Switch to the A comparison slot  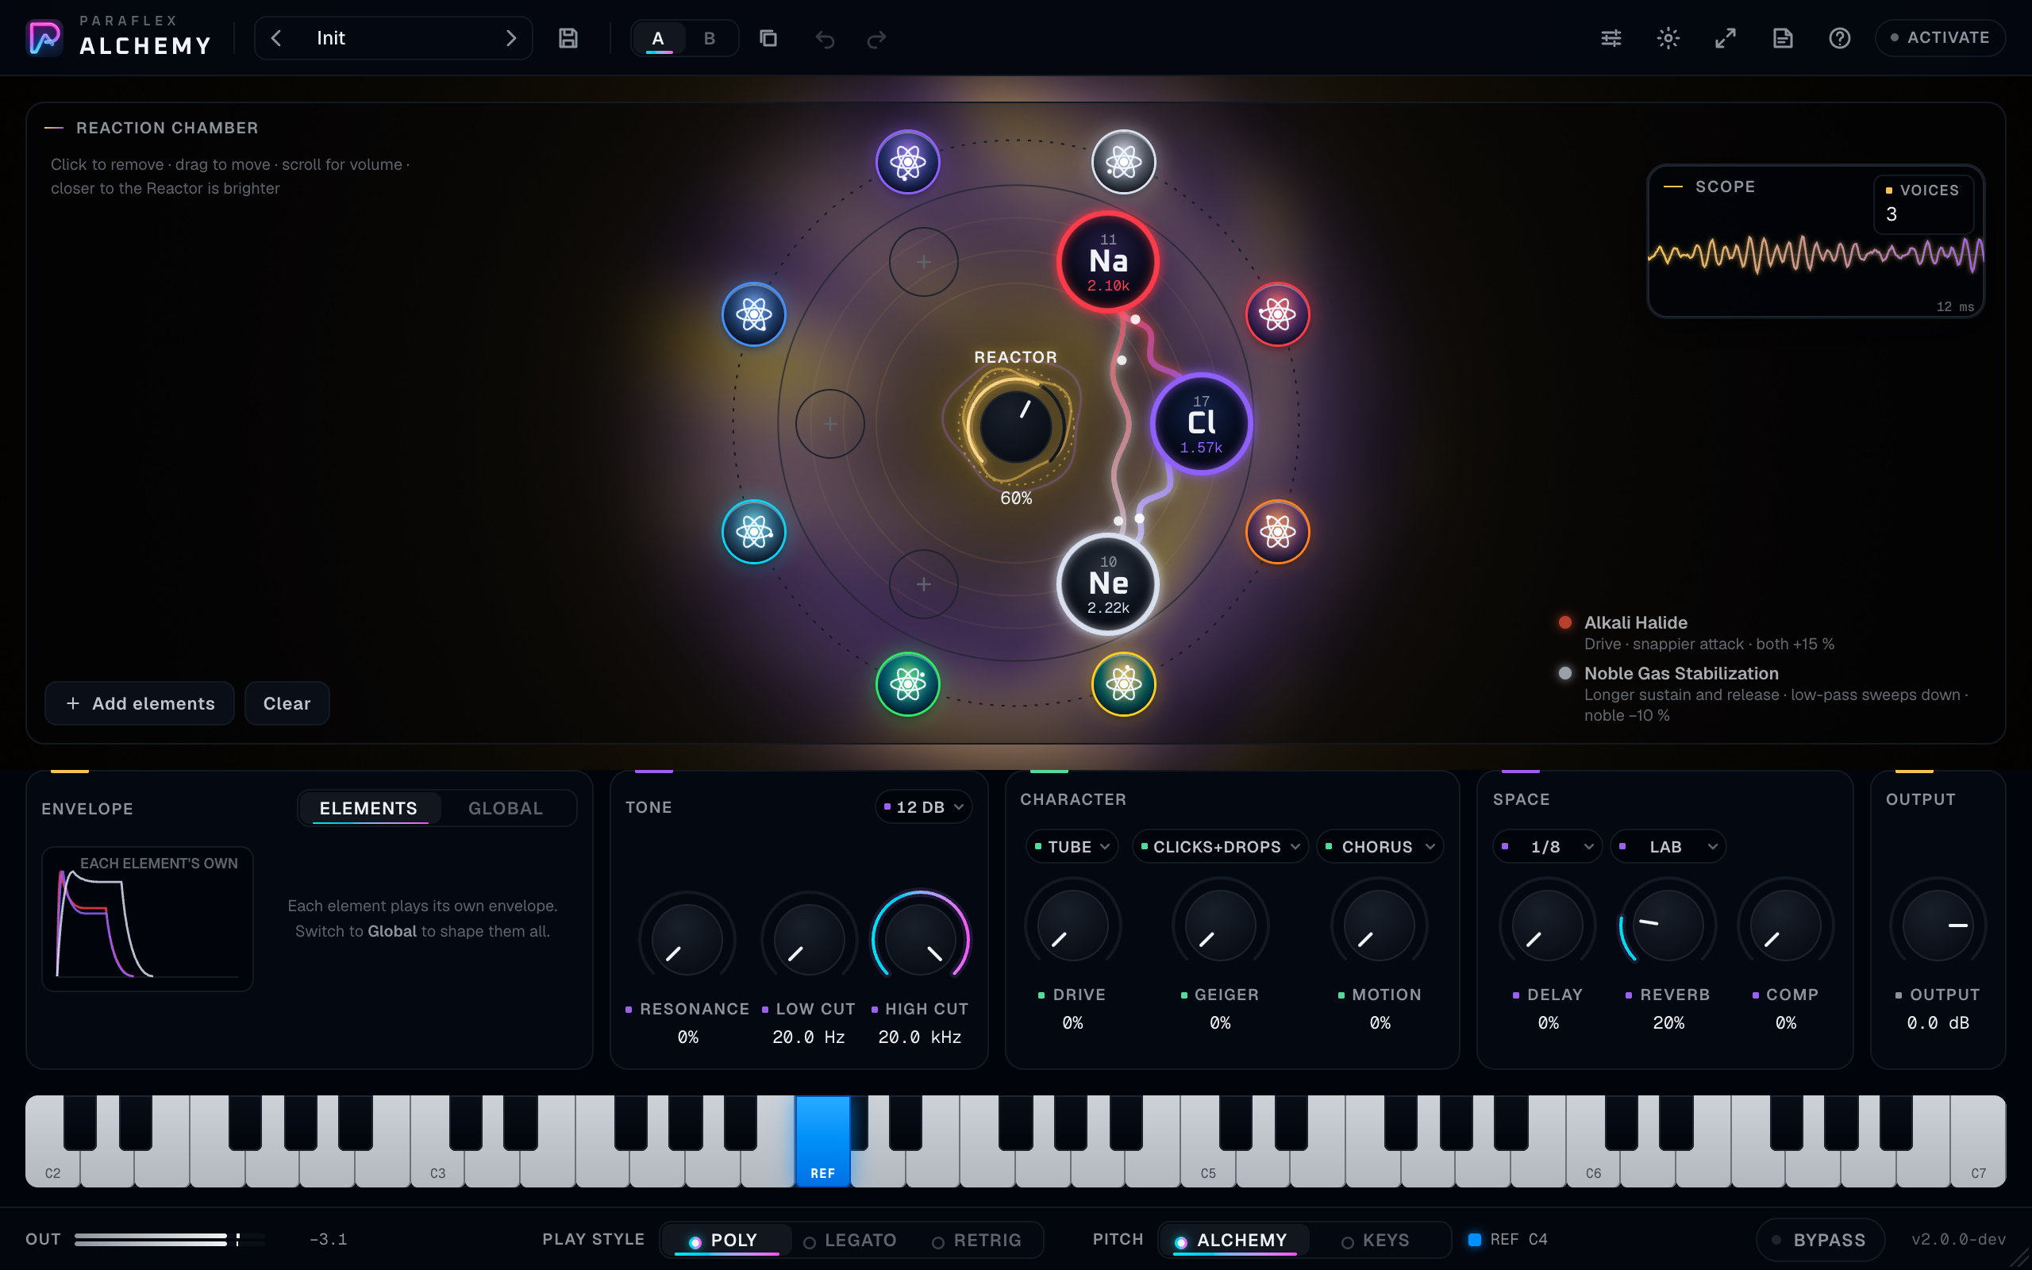point(658,38)
